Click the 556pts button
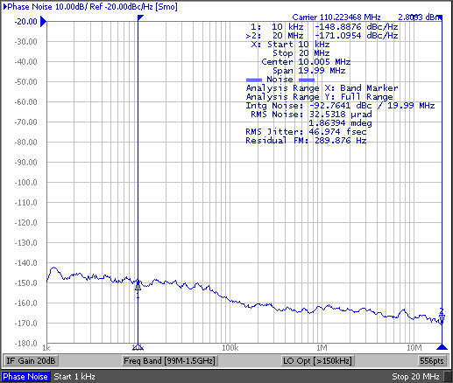Screen dimensions: 453x383 [432, 361]
